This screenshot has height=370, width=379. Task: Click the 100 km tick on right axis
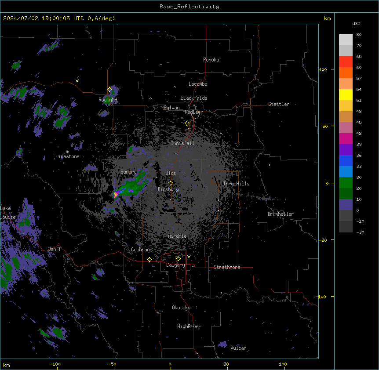tap(332, 69)
